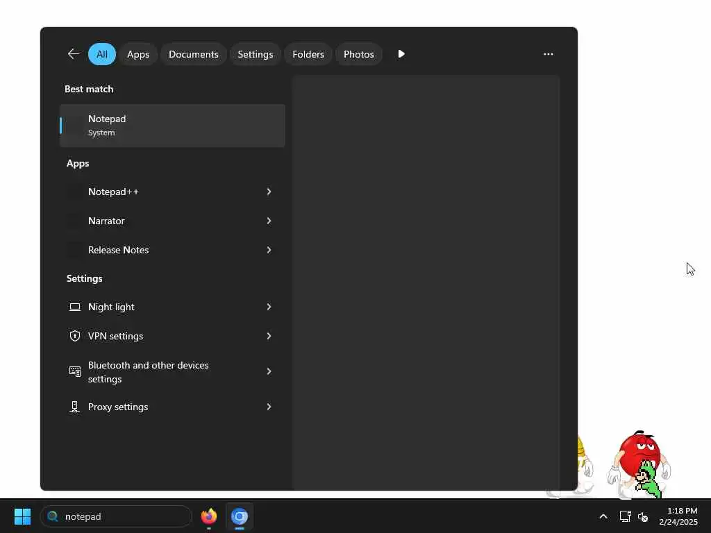Click the VPN settings shield icon
This screenshot has height=533, width=711.
coord(75,337)
